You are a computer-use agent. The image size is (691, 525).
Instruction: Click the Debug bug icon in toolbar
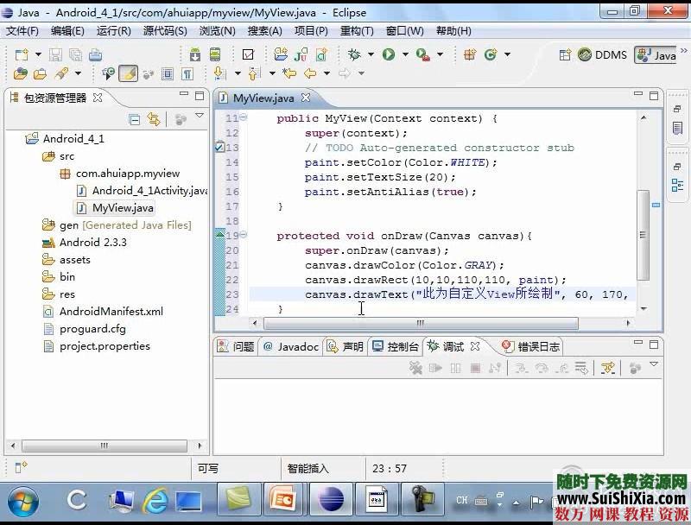tap(354, 54)
